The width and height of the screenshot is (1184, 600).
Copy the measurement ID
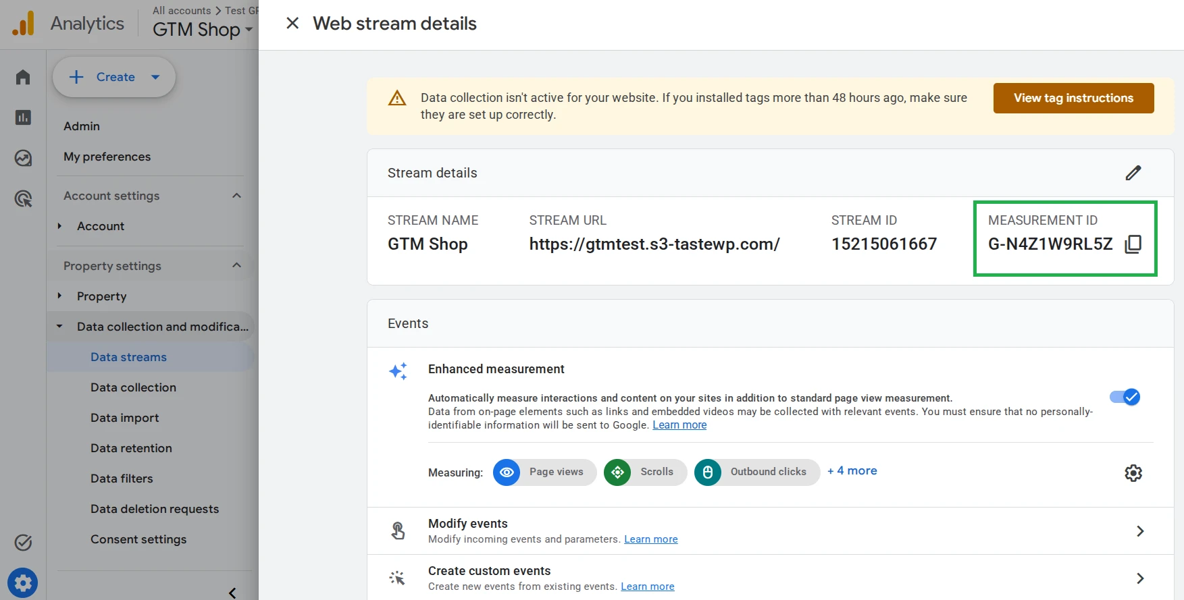(x=1133, y=244)
